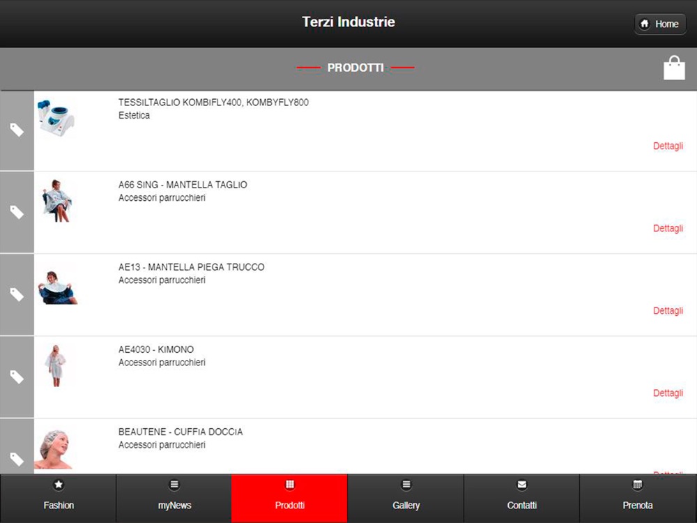Open the kimono product thumbnail

(x=56, y=365)
